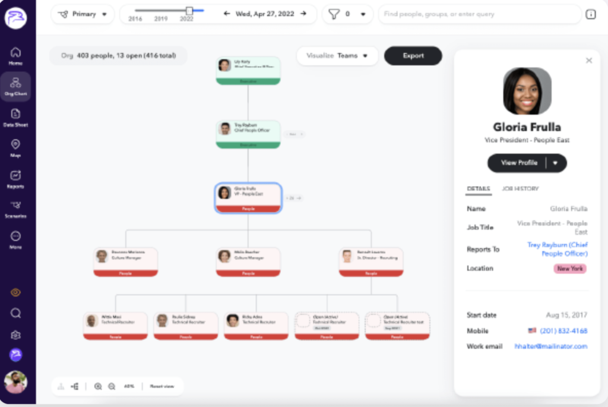Viewport: 608px width, 407px height.
Task: Click the Export button
Action: [413, 56]
